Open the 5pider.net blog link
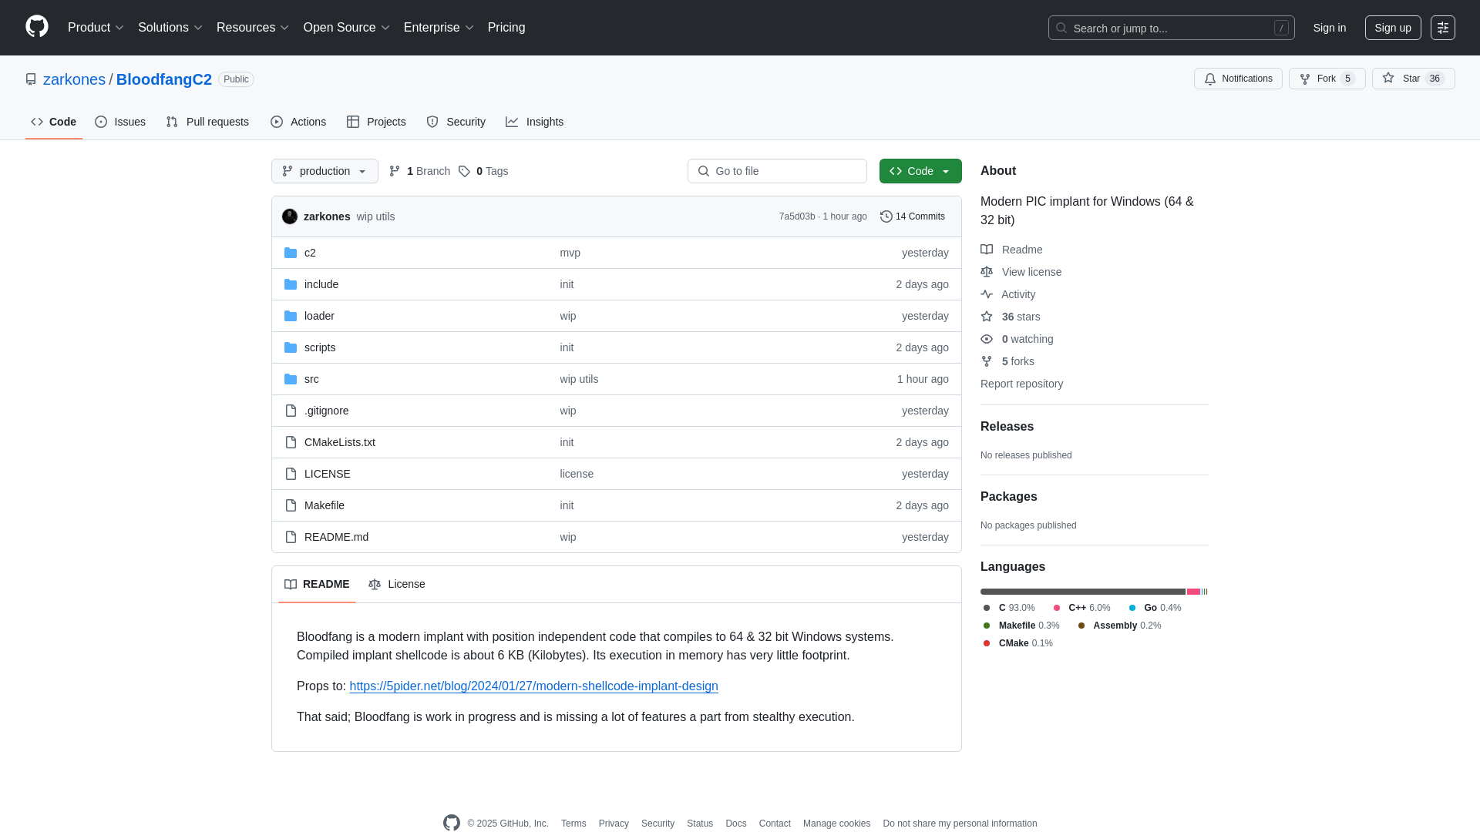 533,686
